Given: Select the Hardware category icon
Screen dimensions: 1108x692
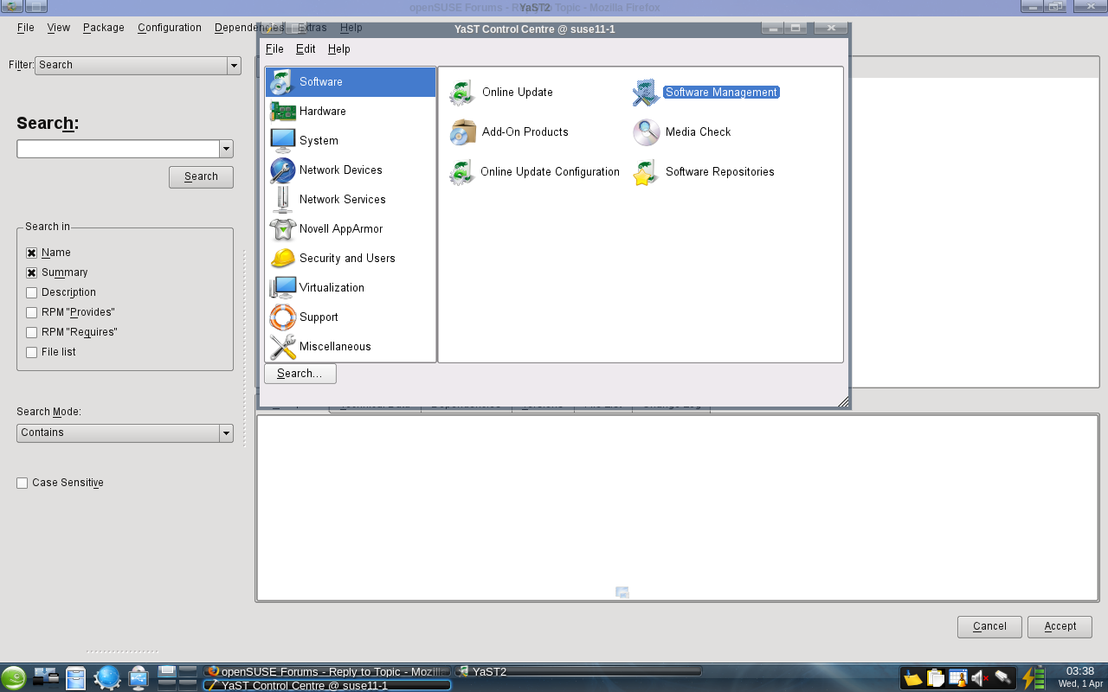Looking at the screenshot, I should tap(282, 112).
